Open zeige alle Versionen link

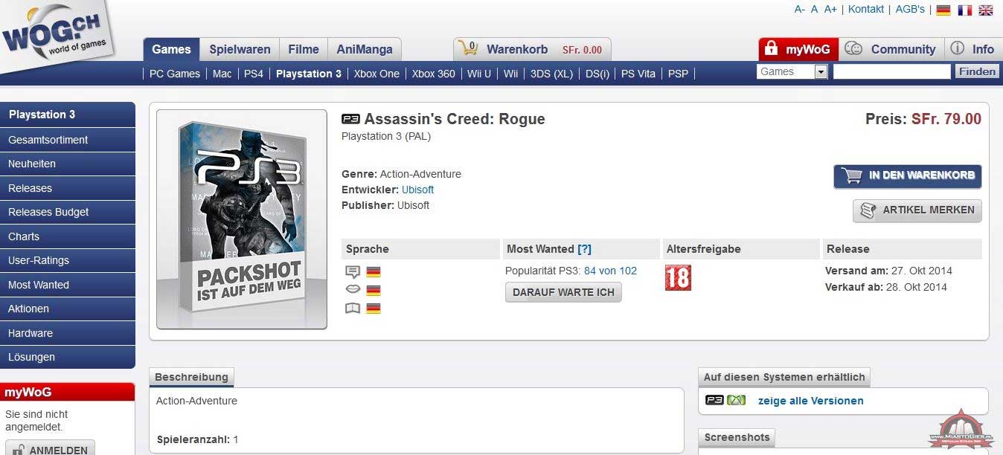(x=810, y=401)
